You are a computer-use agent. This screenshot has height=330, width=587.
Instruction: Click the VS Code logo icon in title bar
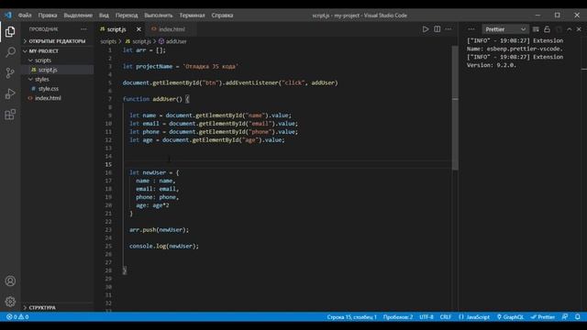8,15
